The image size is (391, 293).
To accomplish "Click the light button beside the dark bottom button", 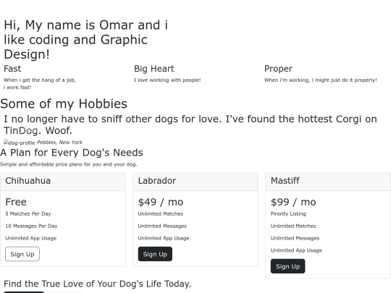I will [x=66, y=292].
